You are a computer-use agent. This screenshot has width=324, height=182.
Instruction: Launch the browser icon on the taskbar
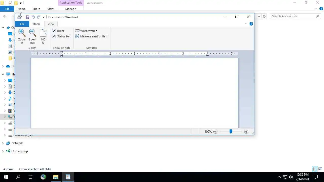(43, 177)
